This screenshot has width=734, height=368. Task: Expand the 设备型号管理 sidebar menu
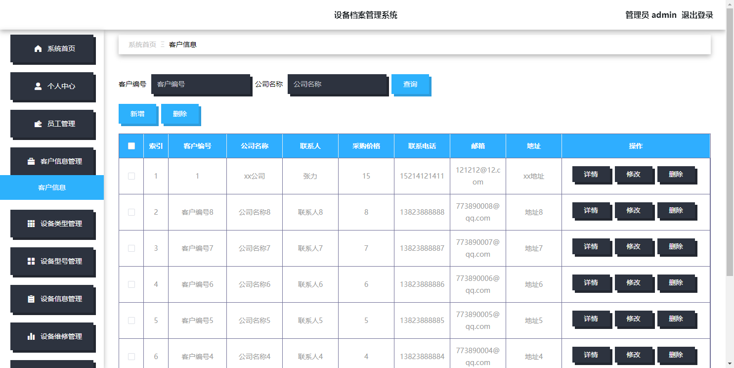[52, 261]
